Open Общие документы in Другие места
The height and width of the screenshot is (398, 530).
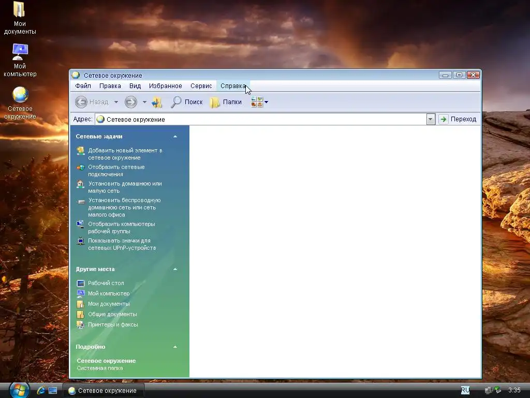point(112,314)
